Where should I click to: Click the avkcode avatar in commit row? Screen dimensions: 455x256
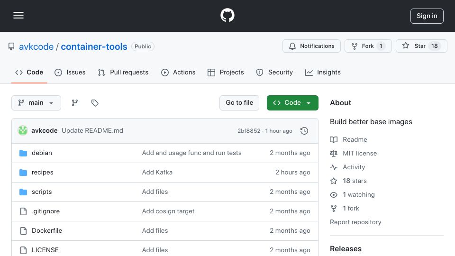click(23, 131)
